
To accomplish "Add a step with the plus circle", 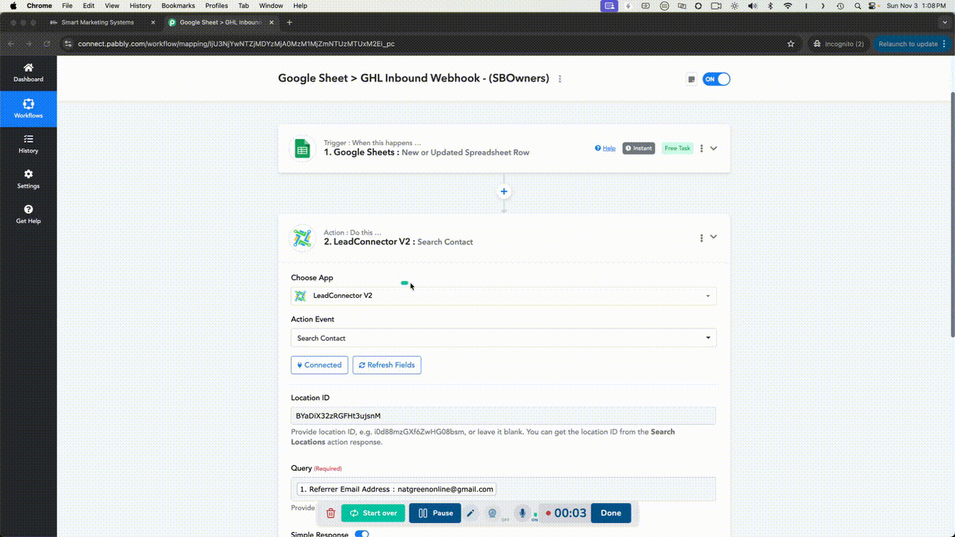I will [504, 192].
